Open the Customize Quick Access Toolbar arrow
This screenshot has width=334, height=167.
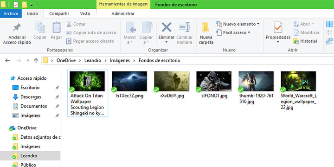[x=32, y=5]
